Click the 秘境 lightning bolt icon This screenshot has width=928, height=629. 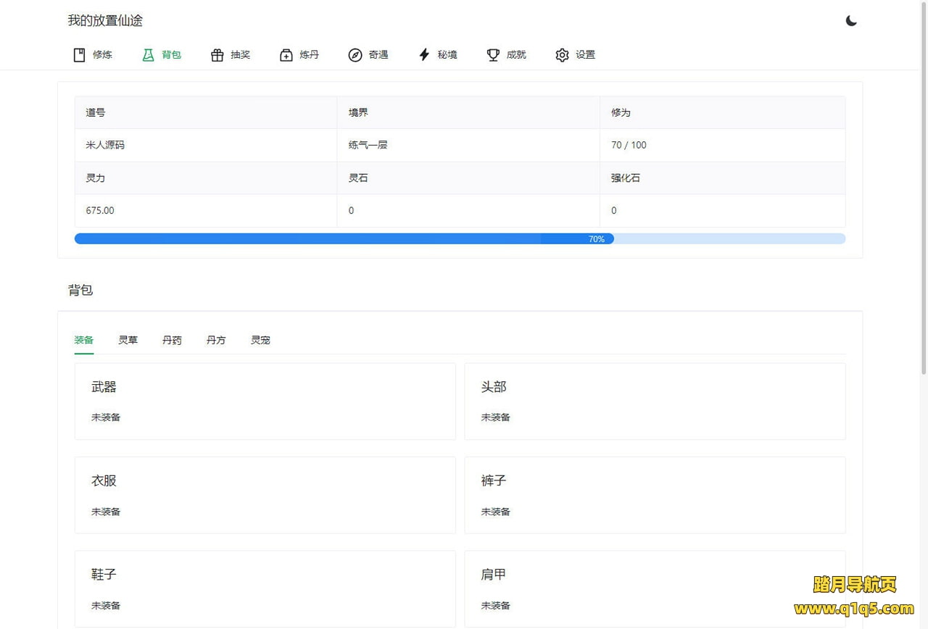click(424, 55)
